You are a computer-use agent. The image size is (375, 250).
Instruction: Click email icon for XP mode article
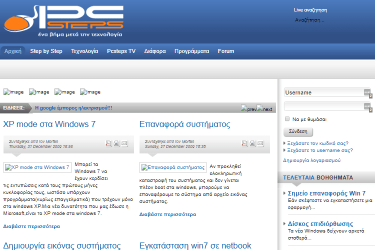click(x=124, y=143)
